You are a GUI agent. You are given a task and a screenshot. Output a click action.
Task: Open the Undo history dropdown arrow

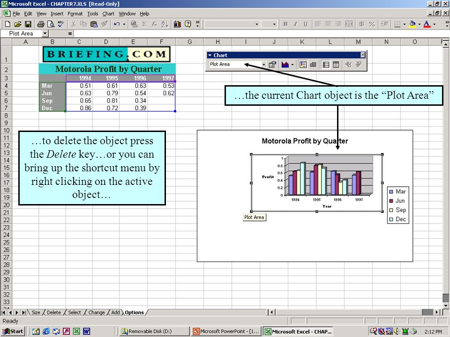click(x=124, y=24)
